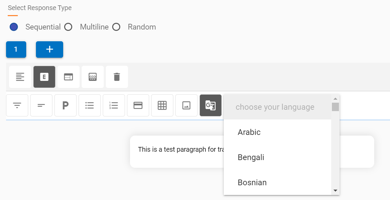The height and width of the screenshot is (200, 390).
Task: Click the translate language icon
Action: point(211,105)
